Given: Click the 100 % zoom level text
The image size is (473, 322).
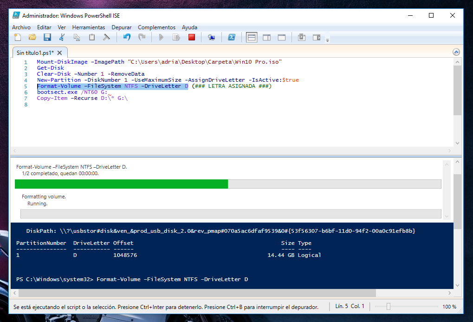Looking at the screenshot, I should [449, 307].
